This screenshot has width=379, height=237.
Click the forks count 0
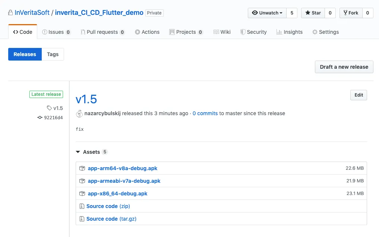coord(368,13)
